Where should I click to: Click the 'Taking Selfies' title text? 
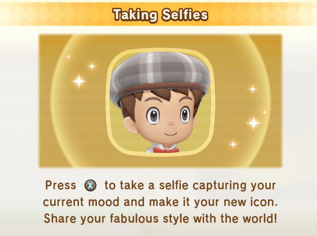[160, 15]
